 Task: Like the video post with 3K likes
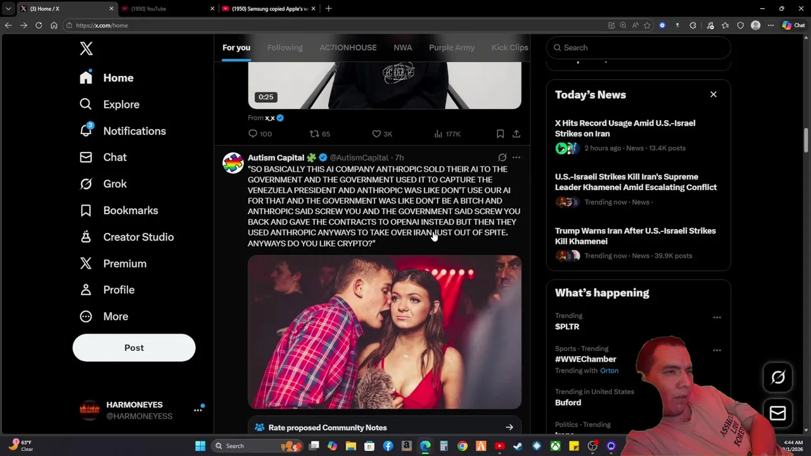[382, 134]
